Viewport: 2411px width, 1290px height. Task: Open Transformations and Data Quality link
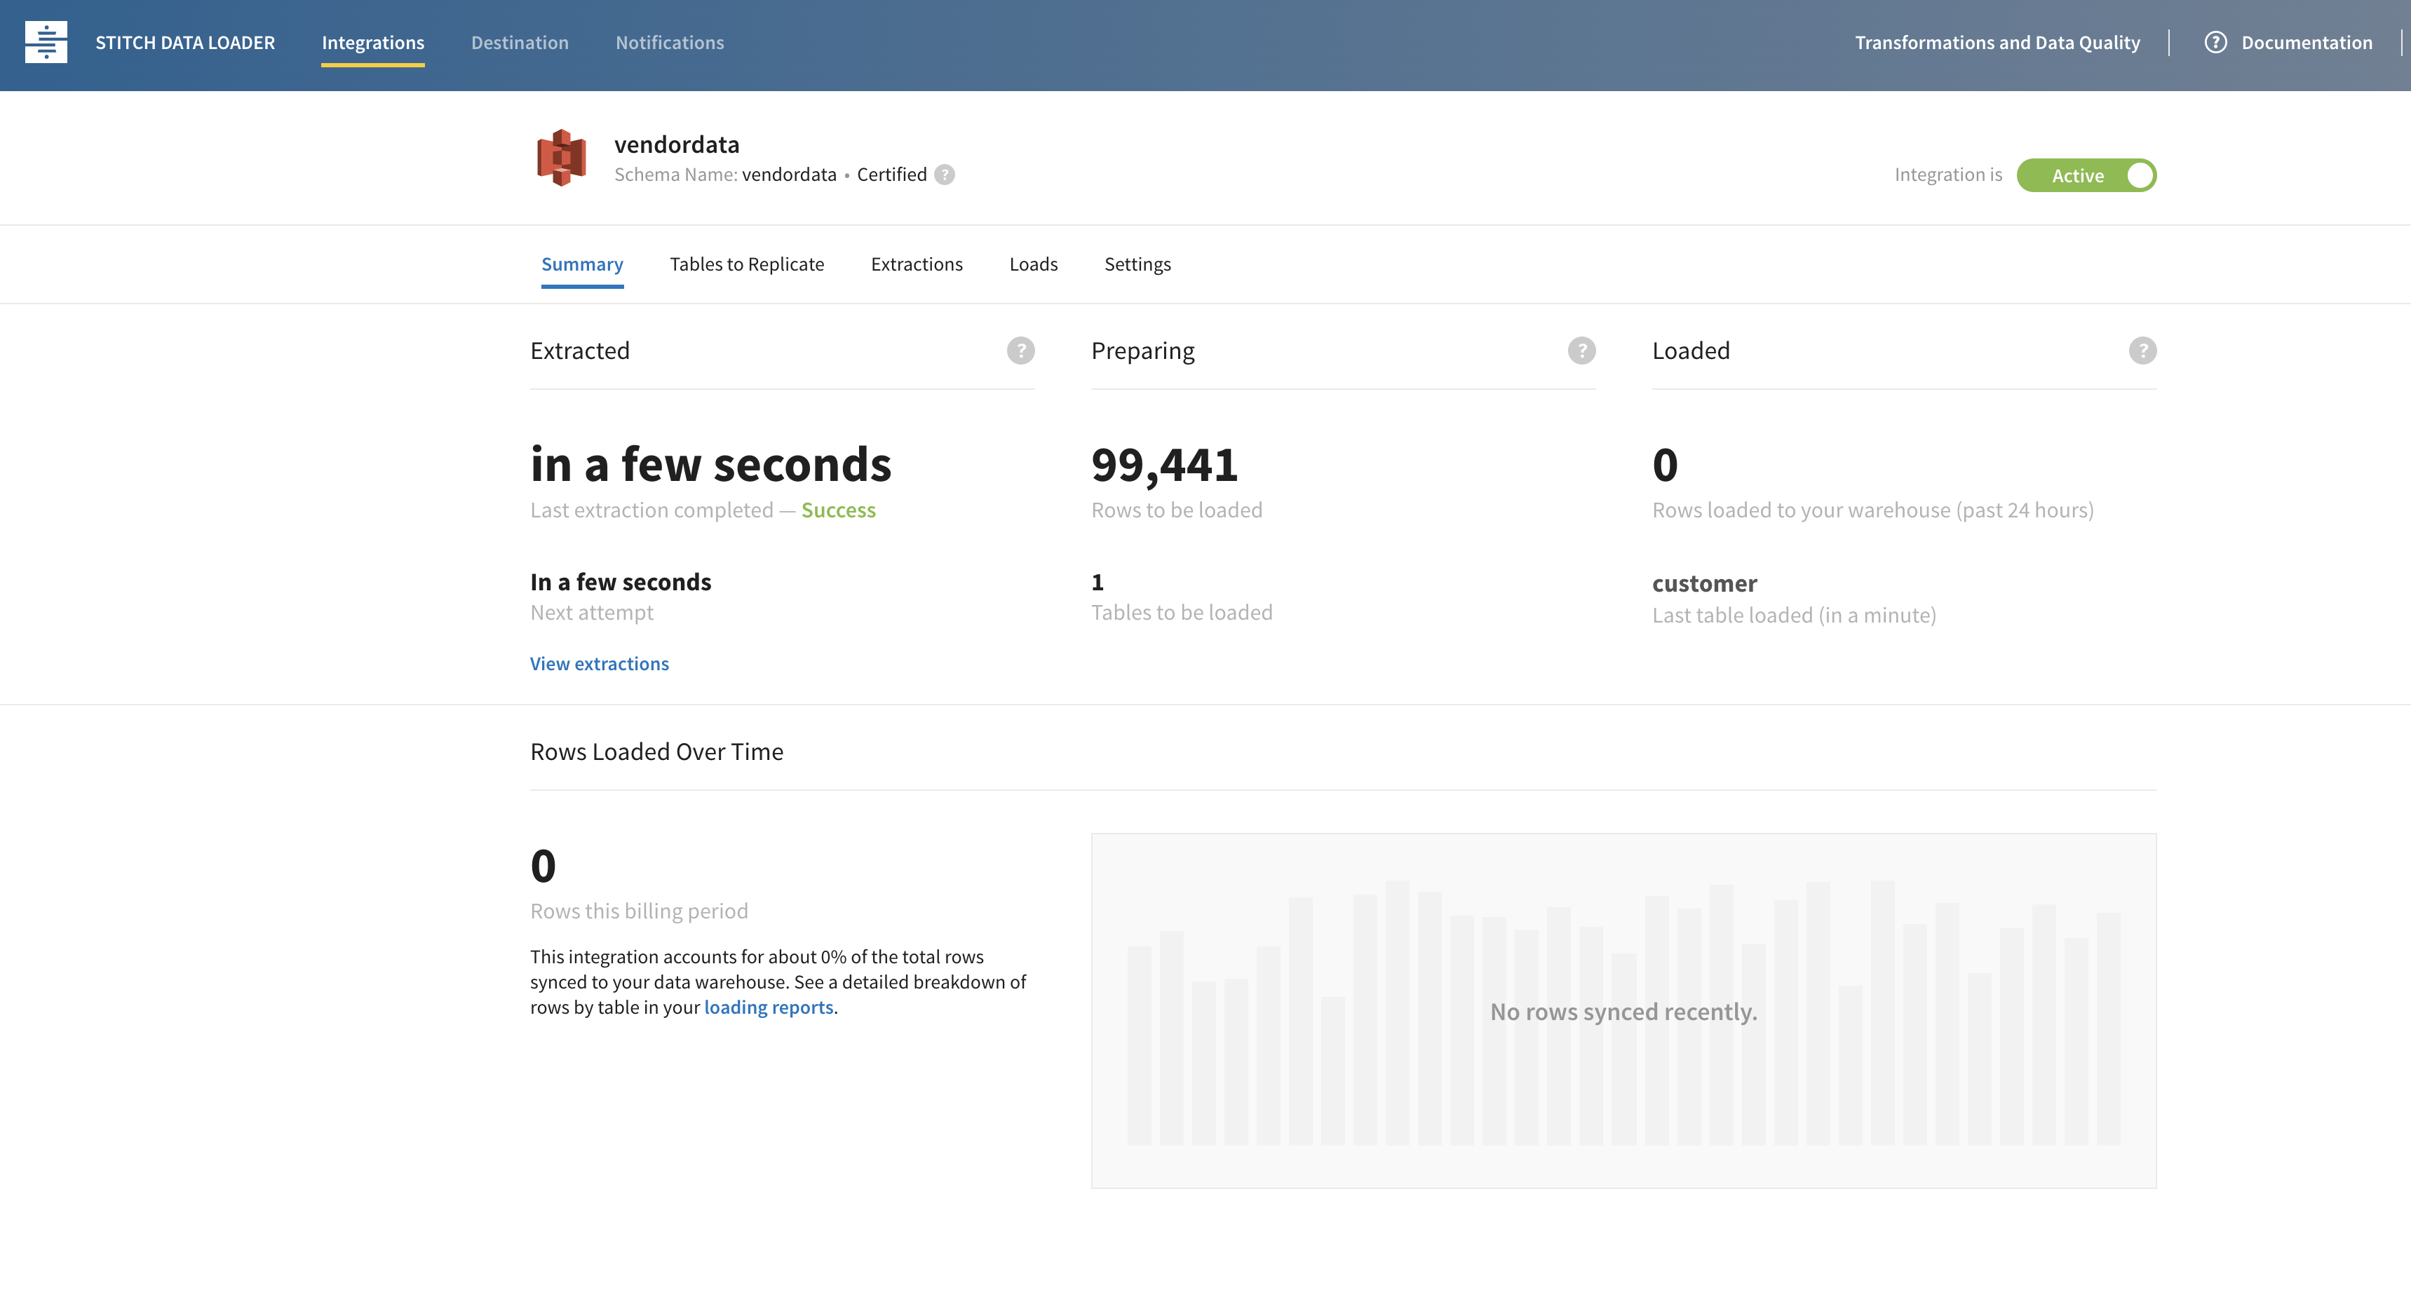1997,43
